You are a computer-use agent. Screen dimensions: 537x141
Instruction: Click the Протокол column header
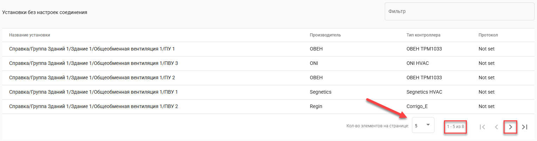point(488,35)
